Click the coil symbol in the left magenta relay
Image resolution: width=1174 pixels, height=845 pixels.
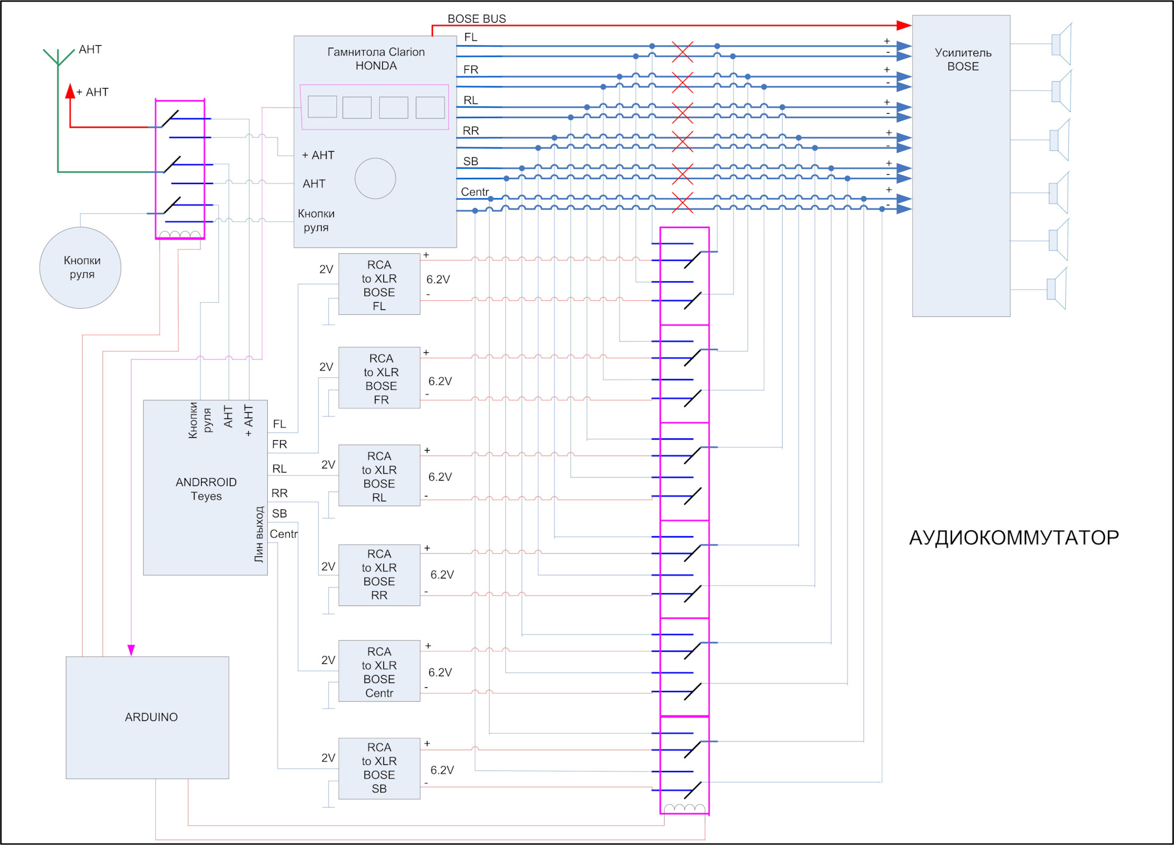coord(180,234)
